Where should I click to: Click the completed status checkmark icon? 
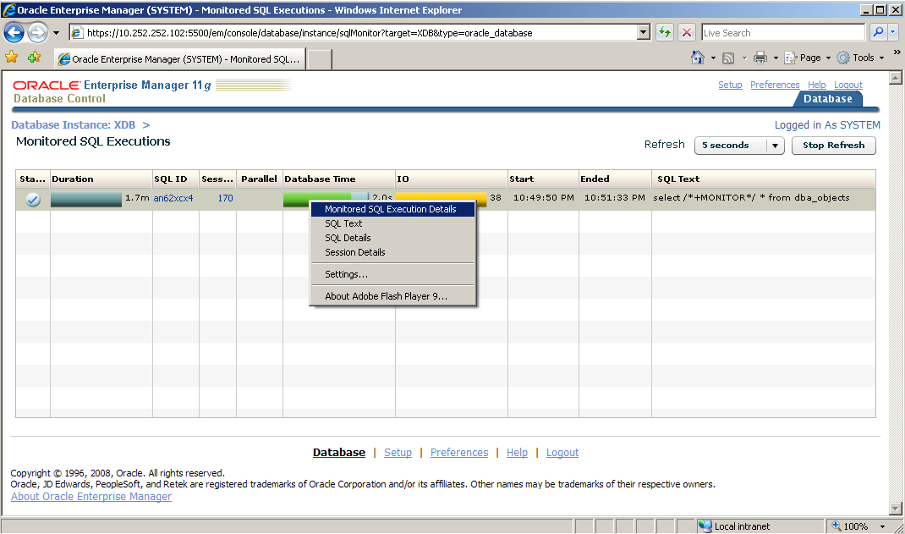point(33,199)
